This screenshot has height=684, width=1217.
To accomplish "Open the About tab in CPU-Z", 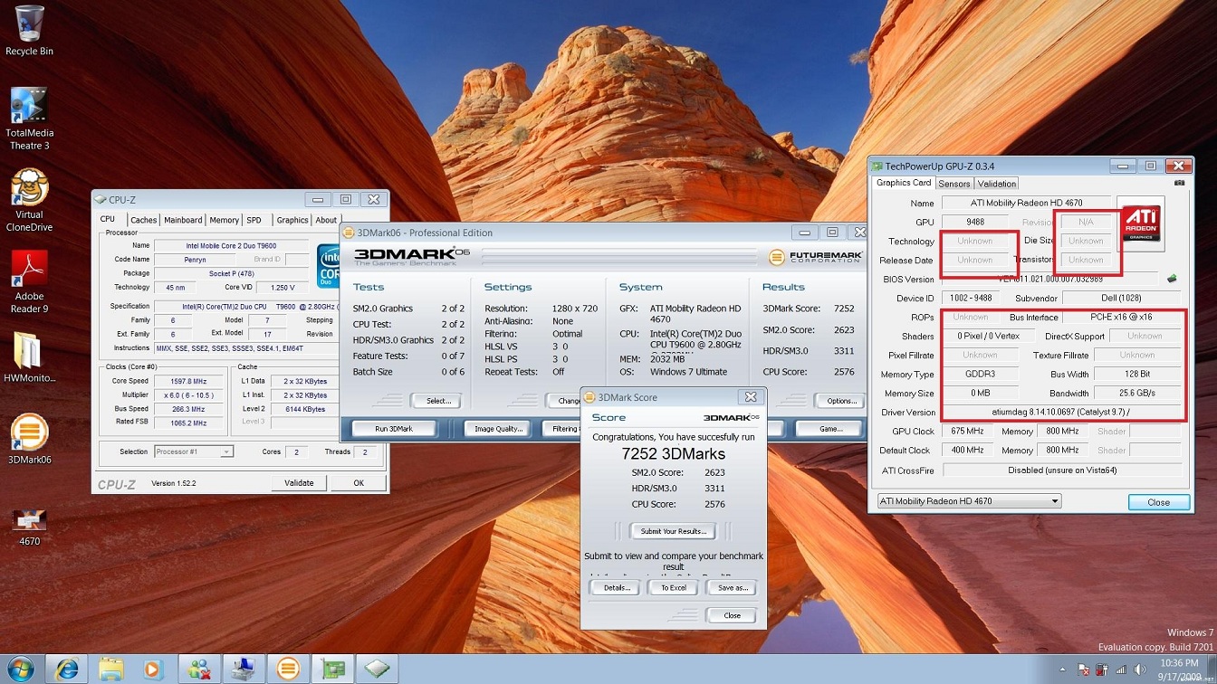I will 326,220.
